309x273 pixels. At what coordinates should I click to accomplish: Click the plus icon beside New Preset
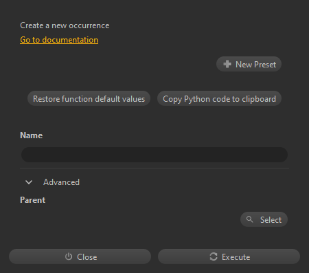[x=227, y=64]
